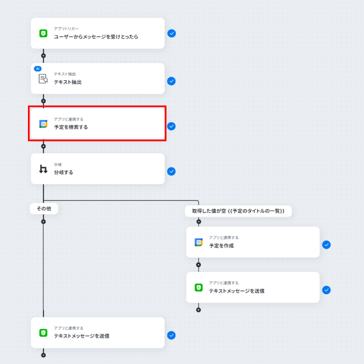Click the AI badge above テキスト抽出 card
Viewport: 364px width, 364px height.
(x=37, y=68)
